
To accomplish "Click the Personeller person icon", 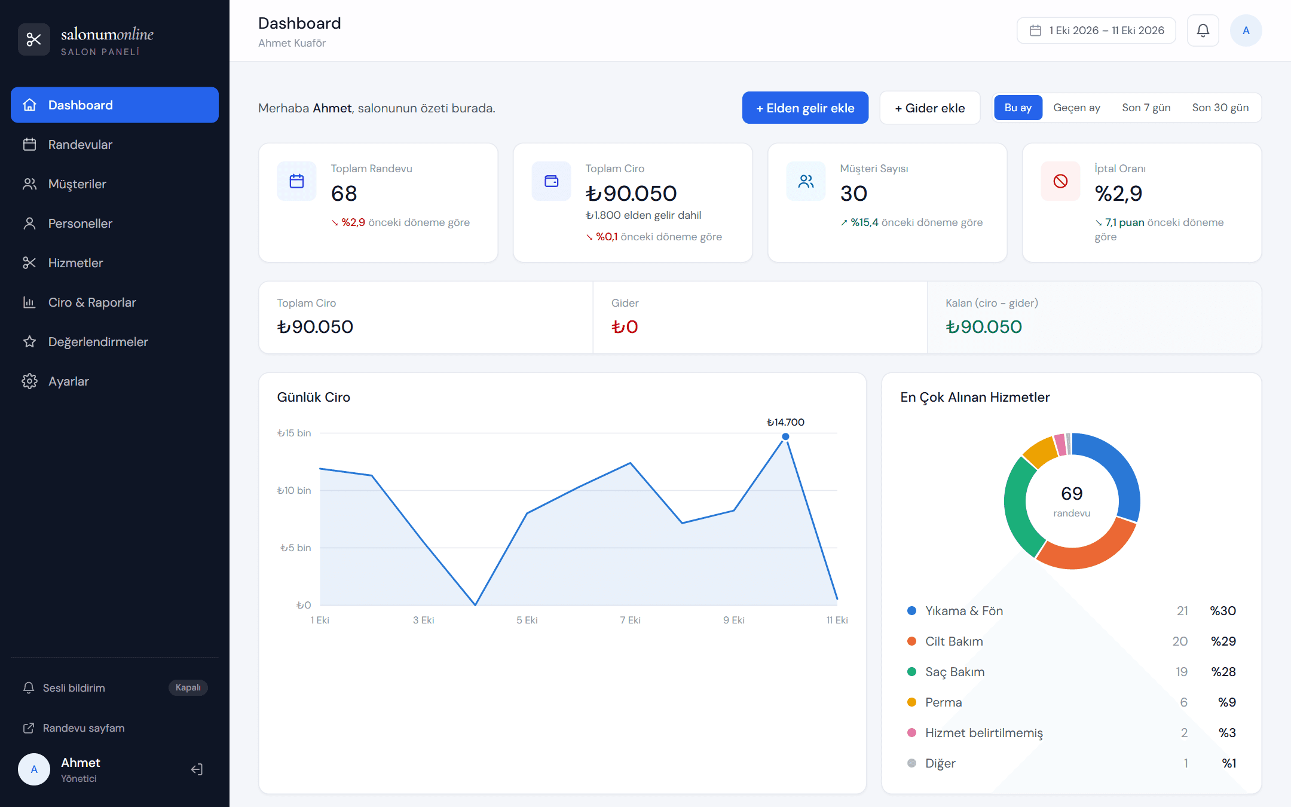I will click(29, 224).
